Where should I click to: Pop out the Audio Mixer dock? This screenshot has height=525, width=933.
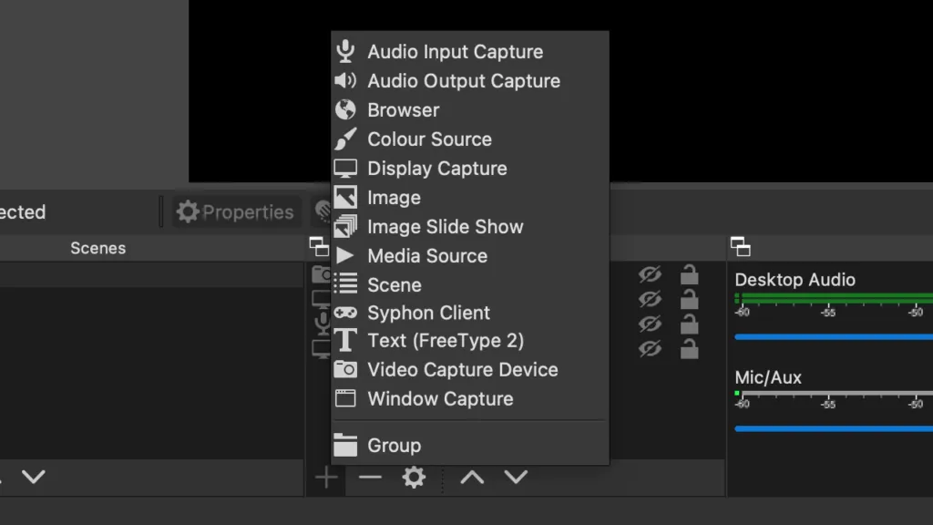pos(740,246)
